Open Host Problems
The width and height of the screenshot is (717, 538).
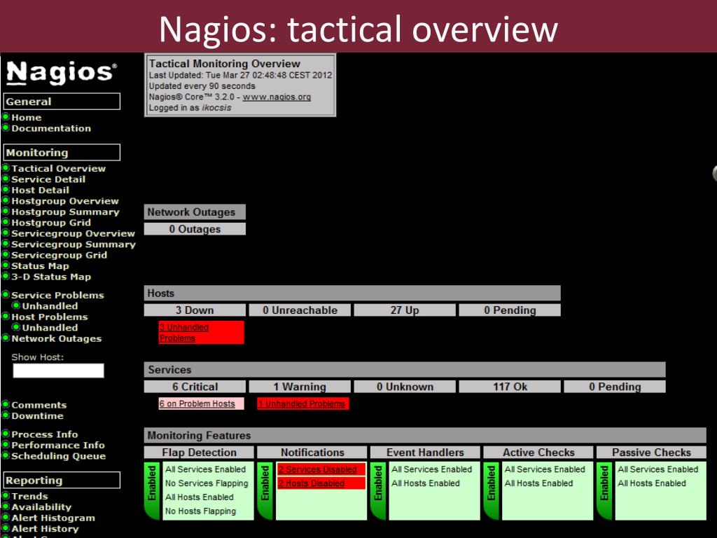[50, 317]
